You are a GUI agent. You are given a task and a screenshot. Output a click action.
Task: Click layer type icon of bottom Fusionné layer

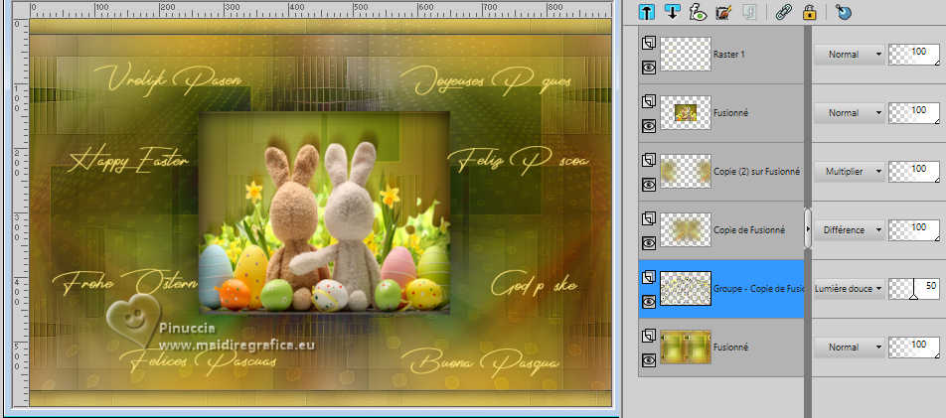point(649,336)
